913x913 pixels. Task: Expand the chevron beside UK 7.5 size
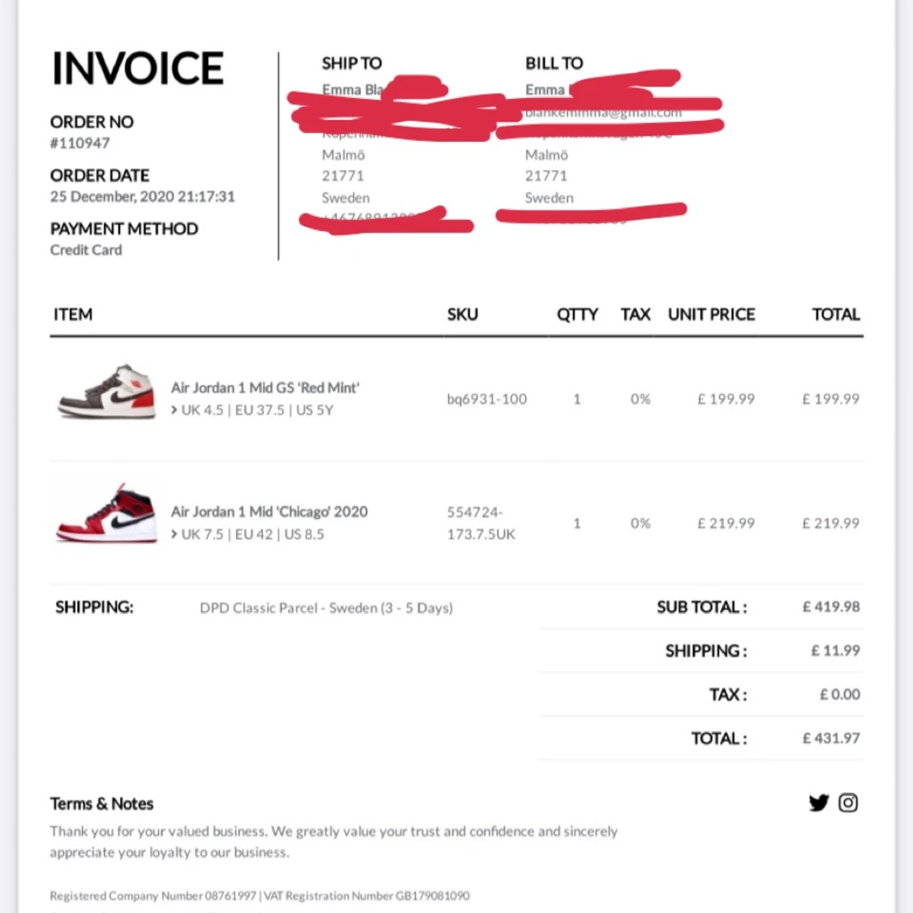click(174, 534)
